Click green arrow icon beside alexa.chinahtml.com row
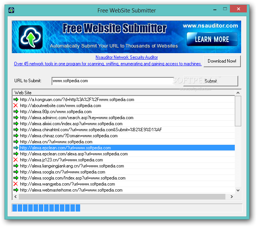This screenshot has height=227, width=257. coord(16,130)
